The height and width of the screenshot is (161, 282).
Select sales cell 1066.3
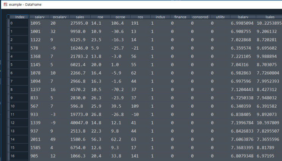pos(78,156)
